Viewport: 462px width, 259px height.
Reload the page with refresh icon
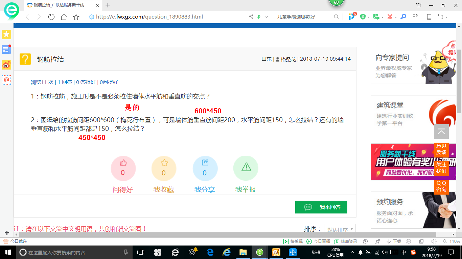point(51,17)
